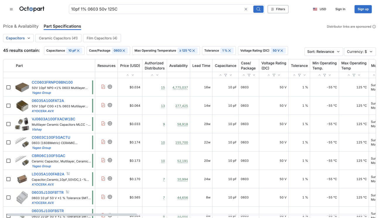The width and height of the screenshot is (381, 218).
Task: Open the Currency: $ dropdown
Action: coord(360,52)
